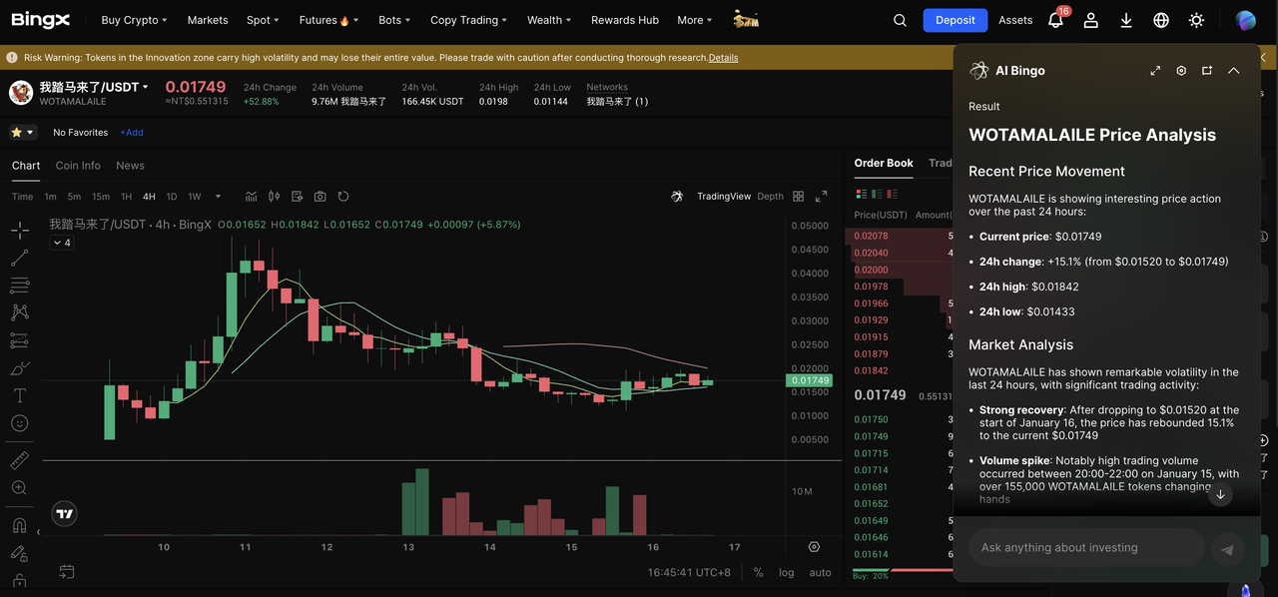
Task: Open the chart indicators button
Action: click(251, 197)
